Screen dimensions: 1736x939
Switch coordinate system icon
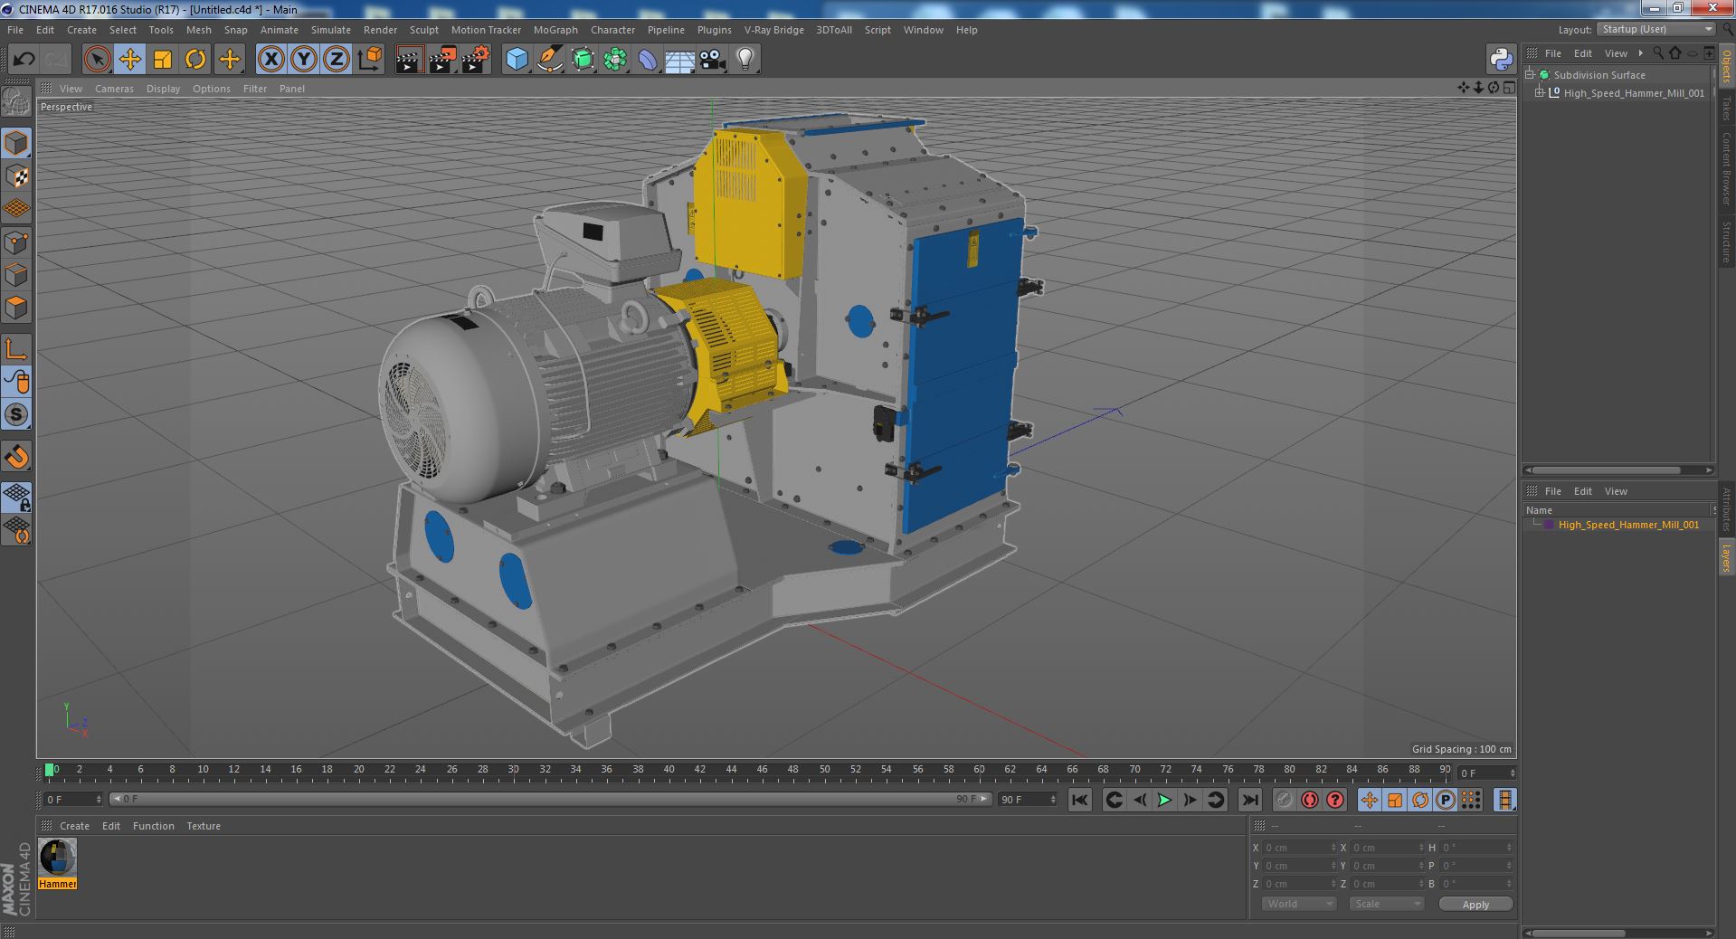tap(370, 60)
